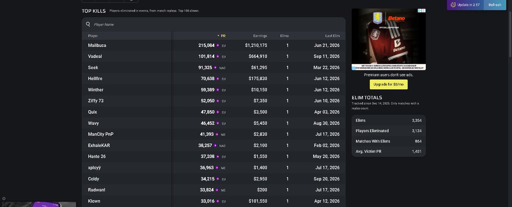Open Wavy's player profile link
Viewport: 512px width, 207px height.
93,123
